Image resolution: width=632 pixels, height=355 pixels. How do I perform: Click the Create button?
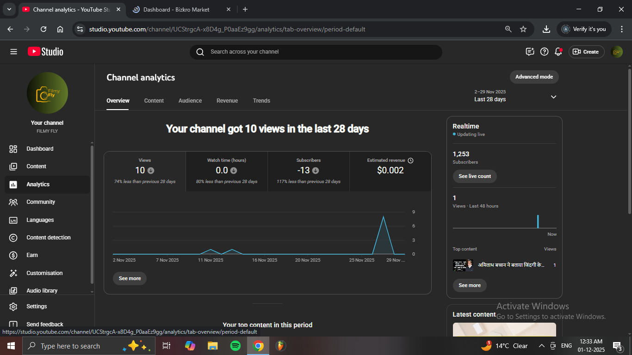pyautogui.click(x=586, y=52)
